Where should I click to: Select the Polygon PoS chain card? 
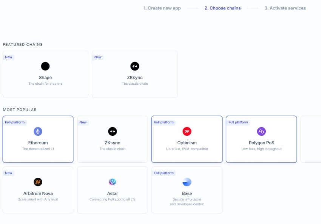pyautogui.click(x=261, y=139)
